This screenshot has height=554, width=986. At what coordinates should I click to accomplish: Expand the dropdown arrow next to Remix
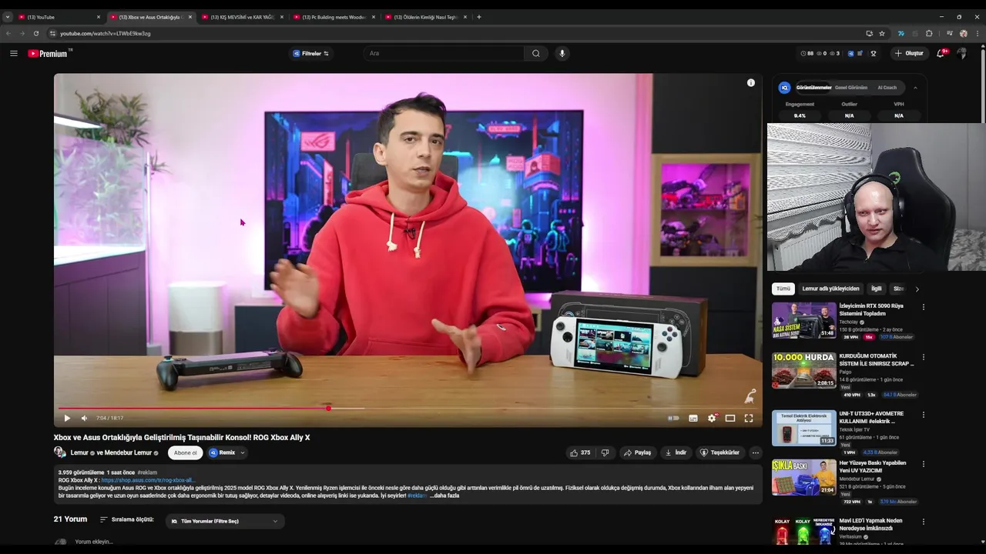243,452
